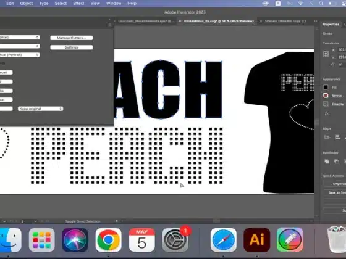Open Adobe Illustrator from the Dock
The height and width of the screenshot is (259, 346).
(x=256, y=240)
